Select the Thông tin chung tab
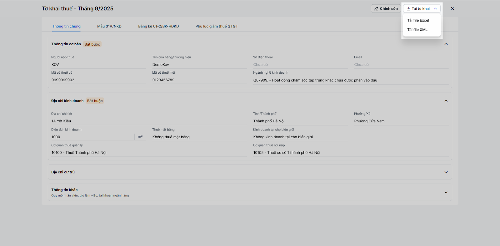Viewport: 500px width, 246px height. click(x=66, y=26)
